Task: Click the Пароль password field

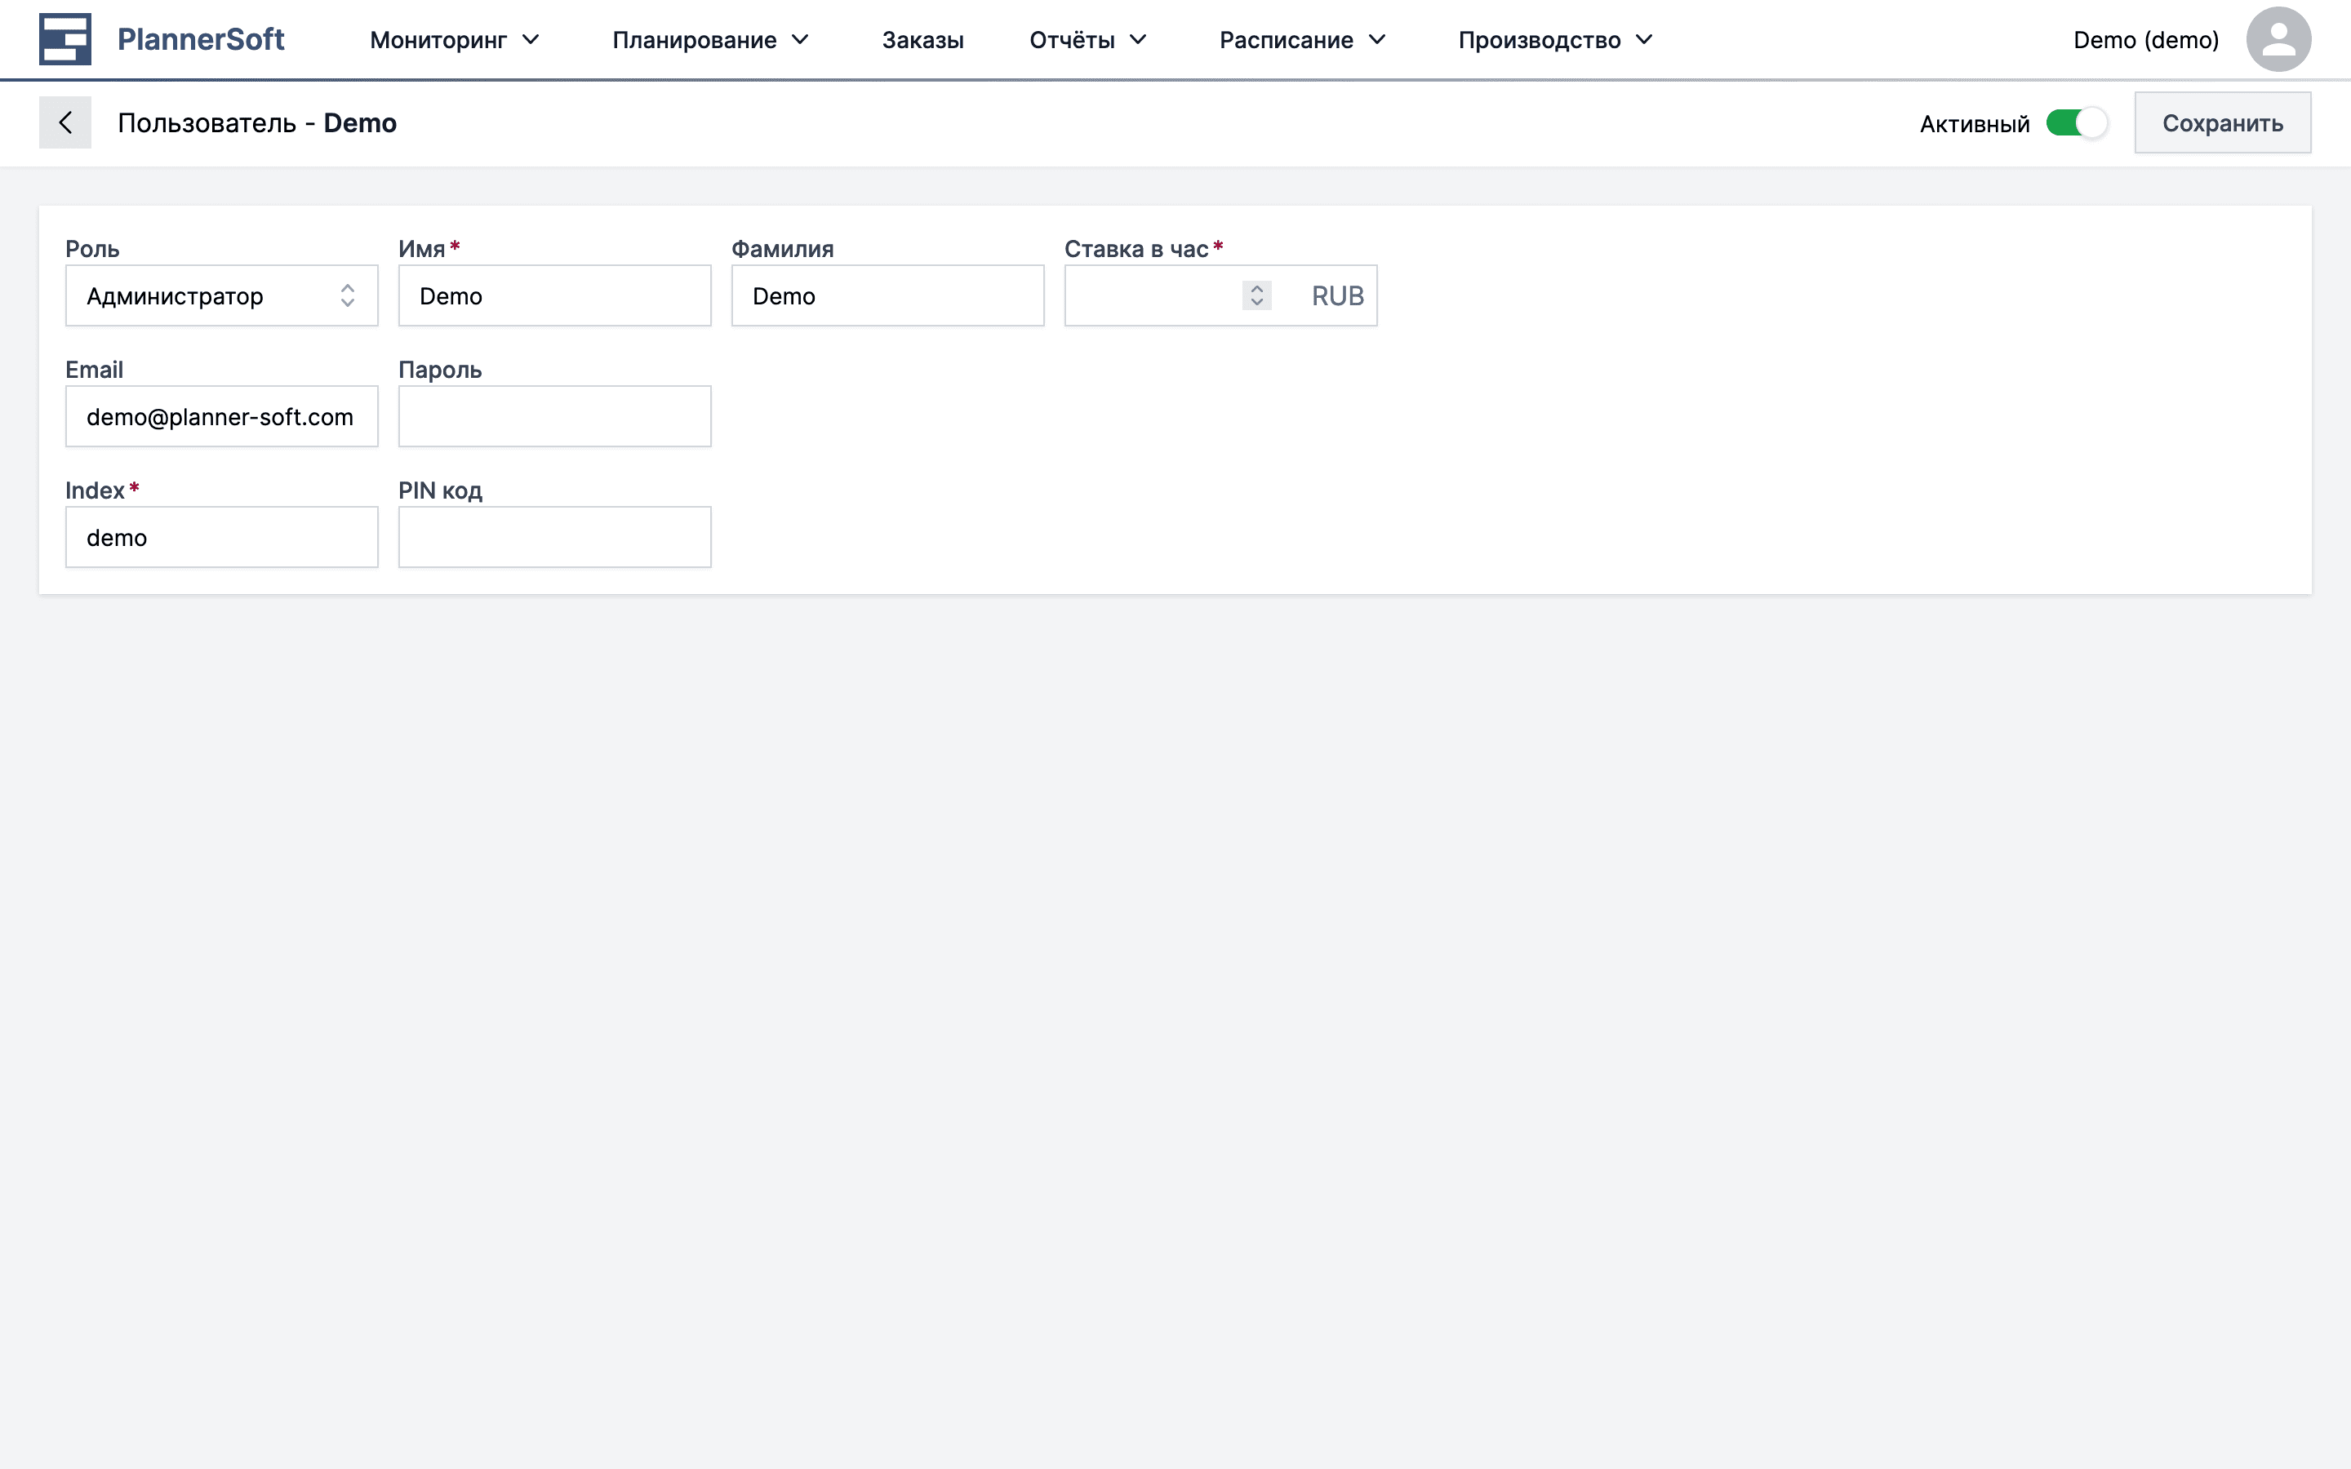Action: coord(553,417)
